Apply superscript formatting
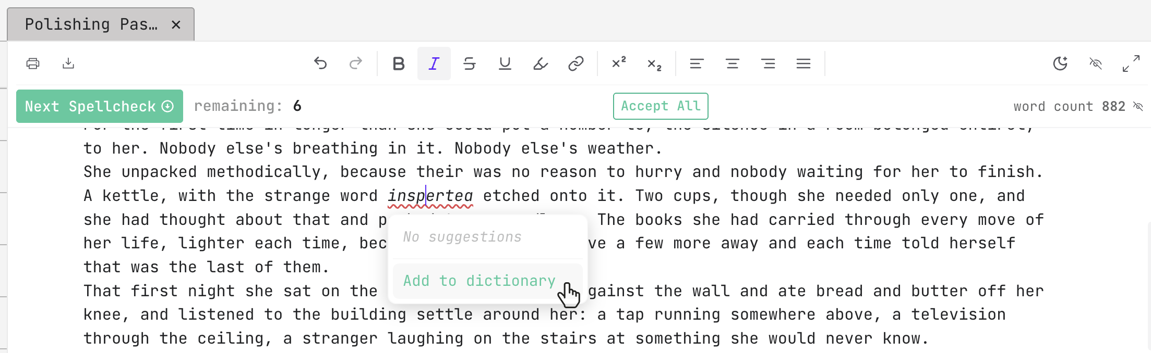The image size is (1151, 353). [619, 64]
